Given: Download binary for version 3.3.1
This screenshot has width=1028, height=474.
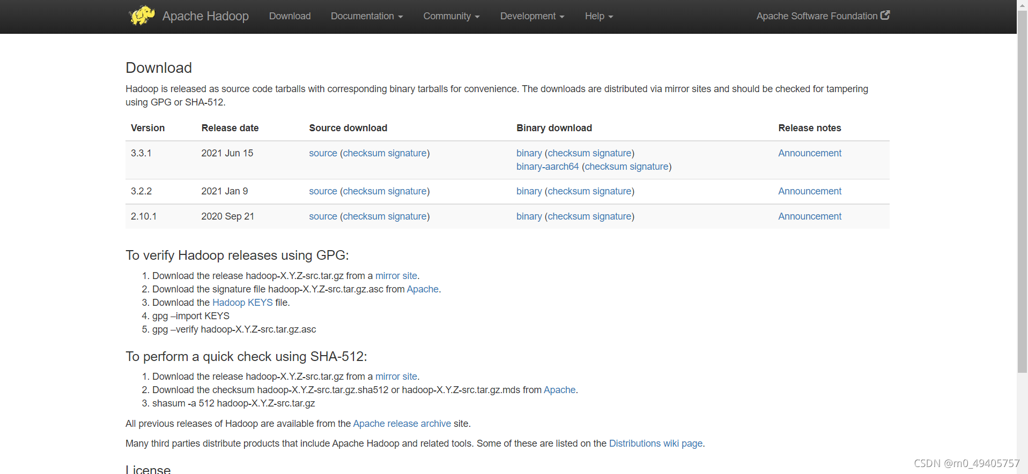Looking at the screenshot, I should click(x=529, y=153).
